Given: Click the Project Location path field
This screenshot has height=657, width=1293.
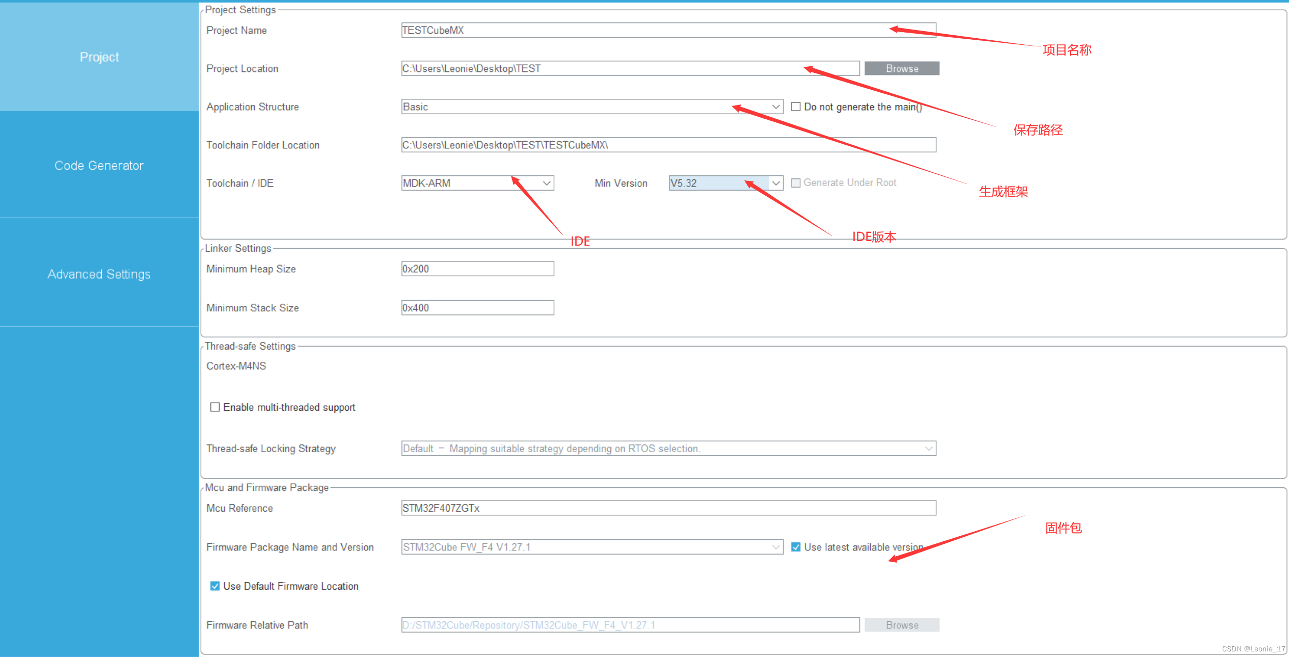Looking at the screenshot, I should (x=630, y=68).
